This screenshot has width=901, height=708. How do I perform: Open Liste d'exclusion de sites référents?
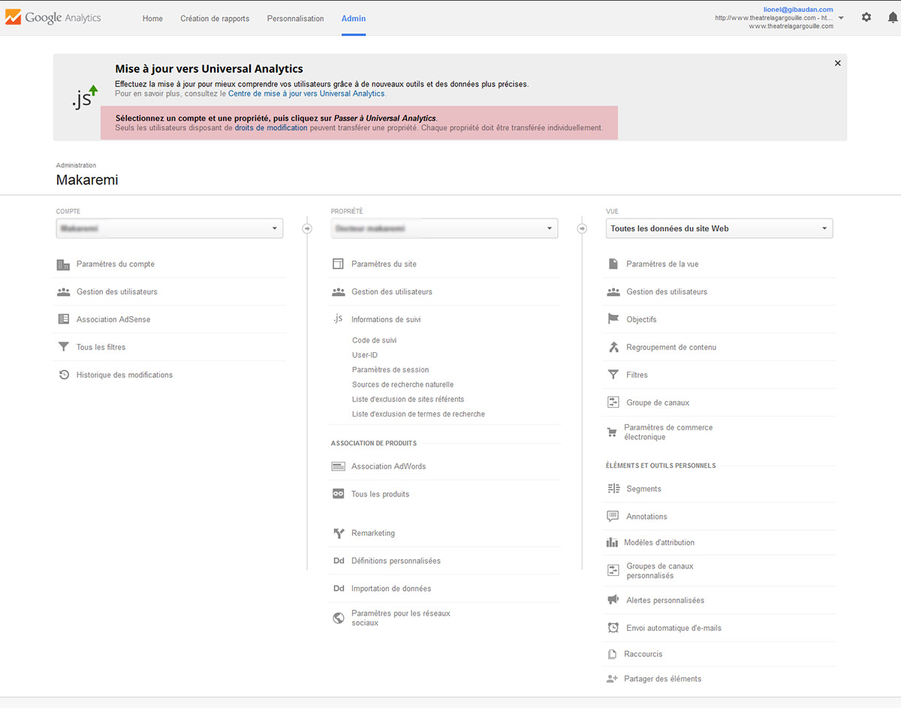pyautogui.click(x=408, y=399)
